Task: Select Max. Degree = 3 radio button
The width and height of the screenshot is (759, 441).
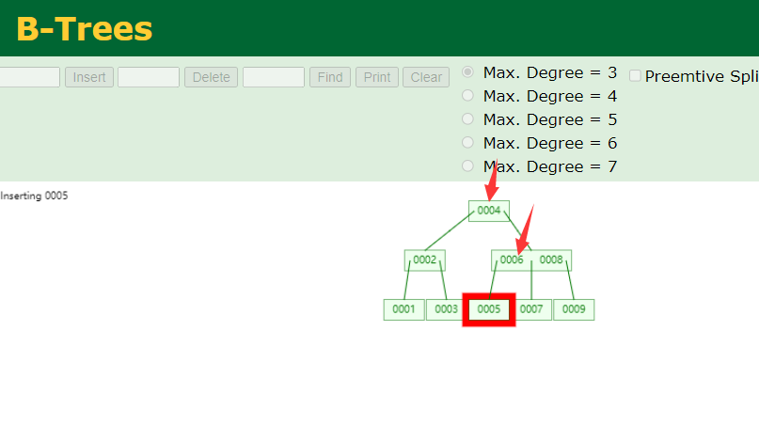Action: point(467,72)
